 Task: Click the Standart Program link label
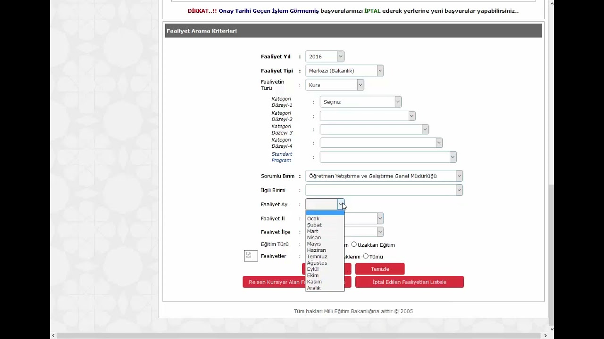(282, 157)
